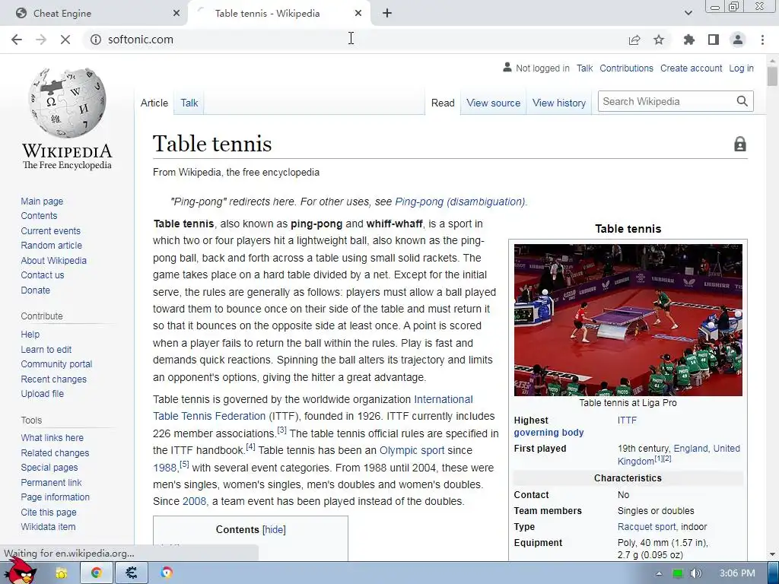
Task: Open Recent changes in sidebar
Action: 54,379
